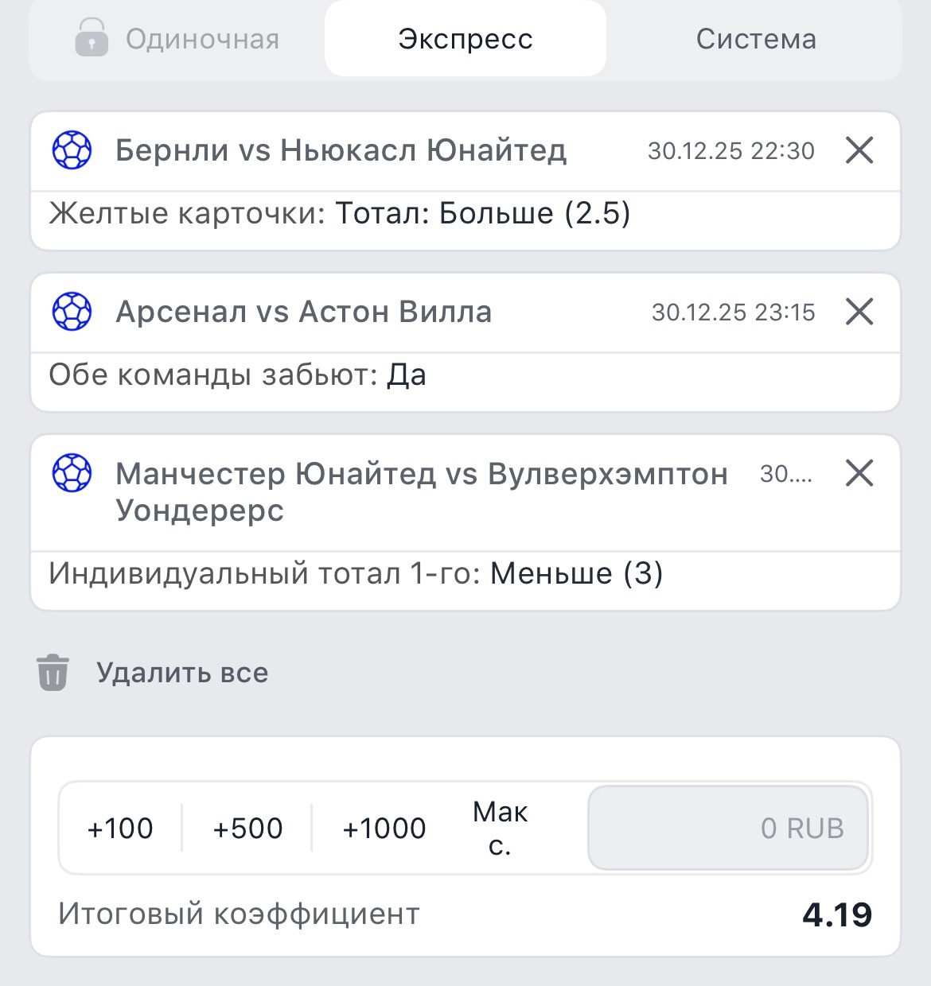Click soccer ball icon for Манчестер Юнайтед match
This screenshot has width=931, height=986.
72,473
